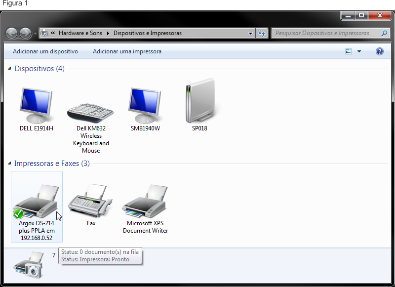The height and width of the screenshot is (287, 395).
Task: Click the Refresh button beside address bar
Action: click(262, 33)
